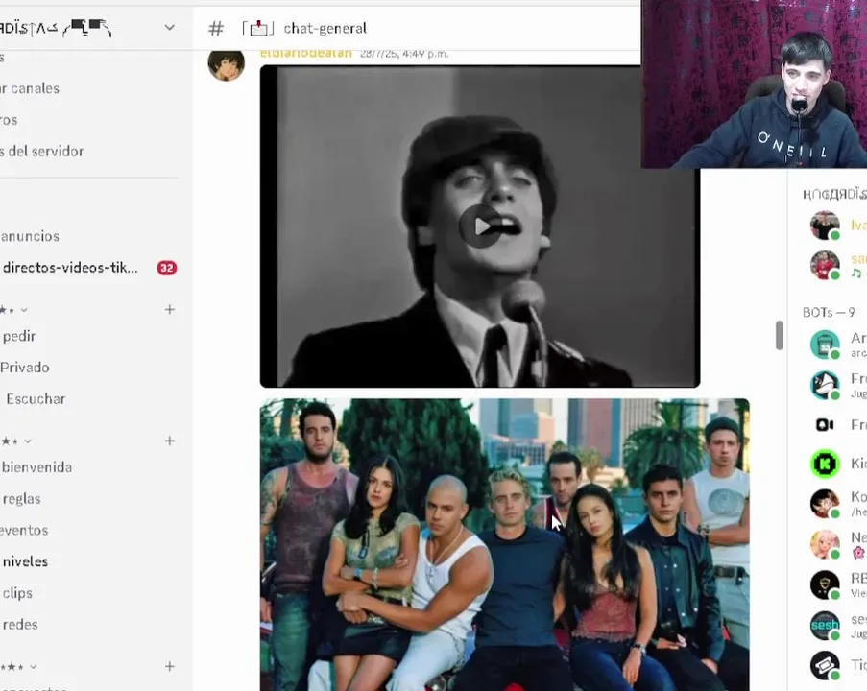Click the eldiariodealan username

pos(305,54)
